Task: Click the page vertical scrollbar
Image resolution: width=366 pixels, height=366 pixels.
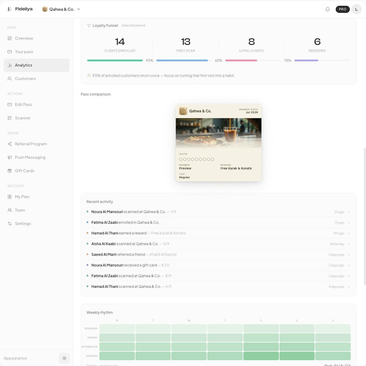Action: pyautogui.click(x=364, y=216)
